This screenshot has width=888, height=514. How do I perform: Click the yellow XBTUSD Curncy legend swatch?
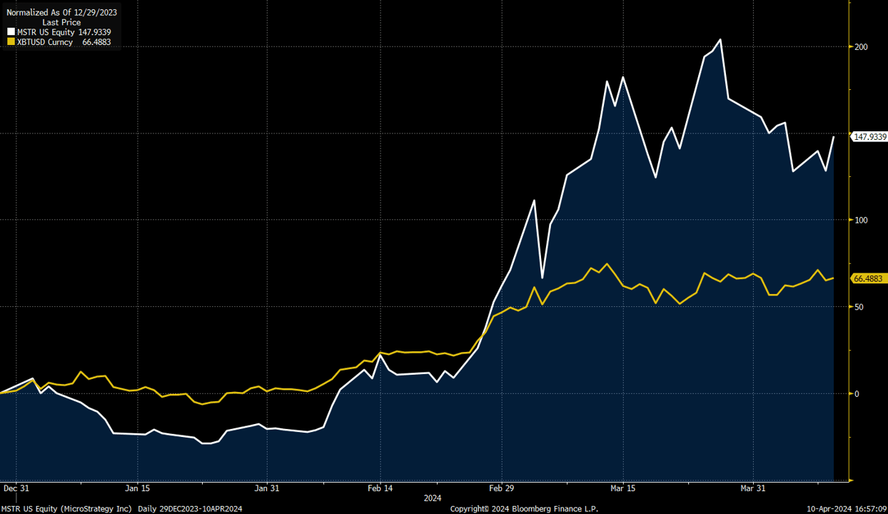click(11, 42)
